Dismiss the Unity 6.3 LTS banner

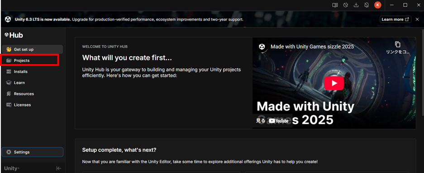417,19
